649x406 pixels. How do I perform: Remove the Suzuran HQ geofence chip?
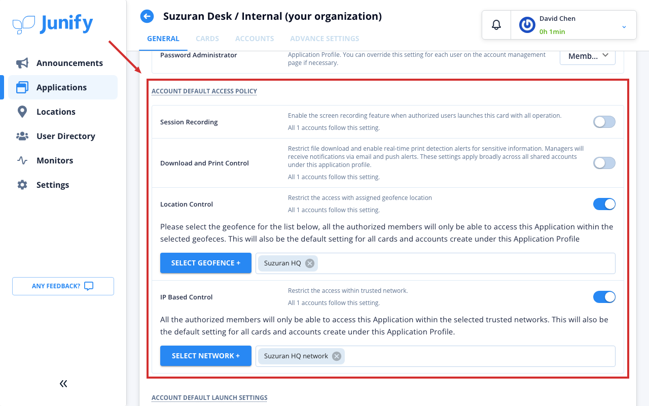(310, 263)
